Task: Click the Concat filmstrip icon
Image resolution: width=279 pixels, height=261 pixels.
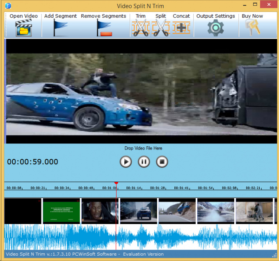Action: coord(181,28)
